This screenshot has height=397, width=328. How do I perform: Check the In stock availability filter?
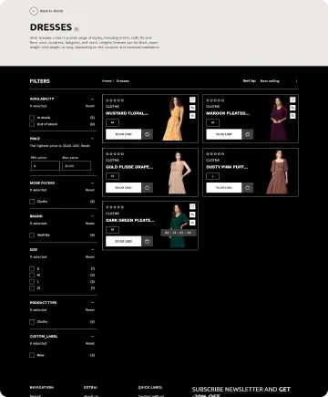(x=32, y=118)
